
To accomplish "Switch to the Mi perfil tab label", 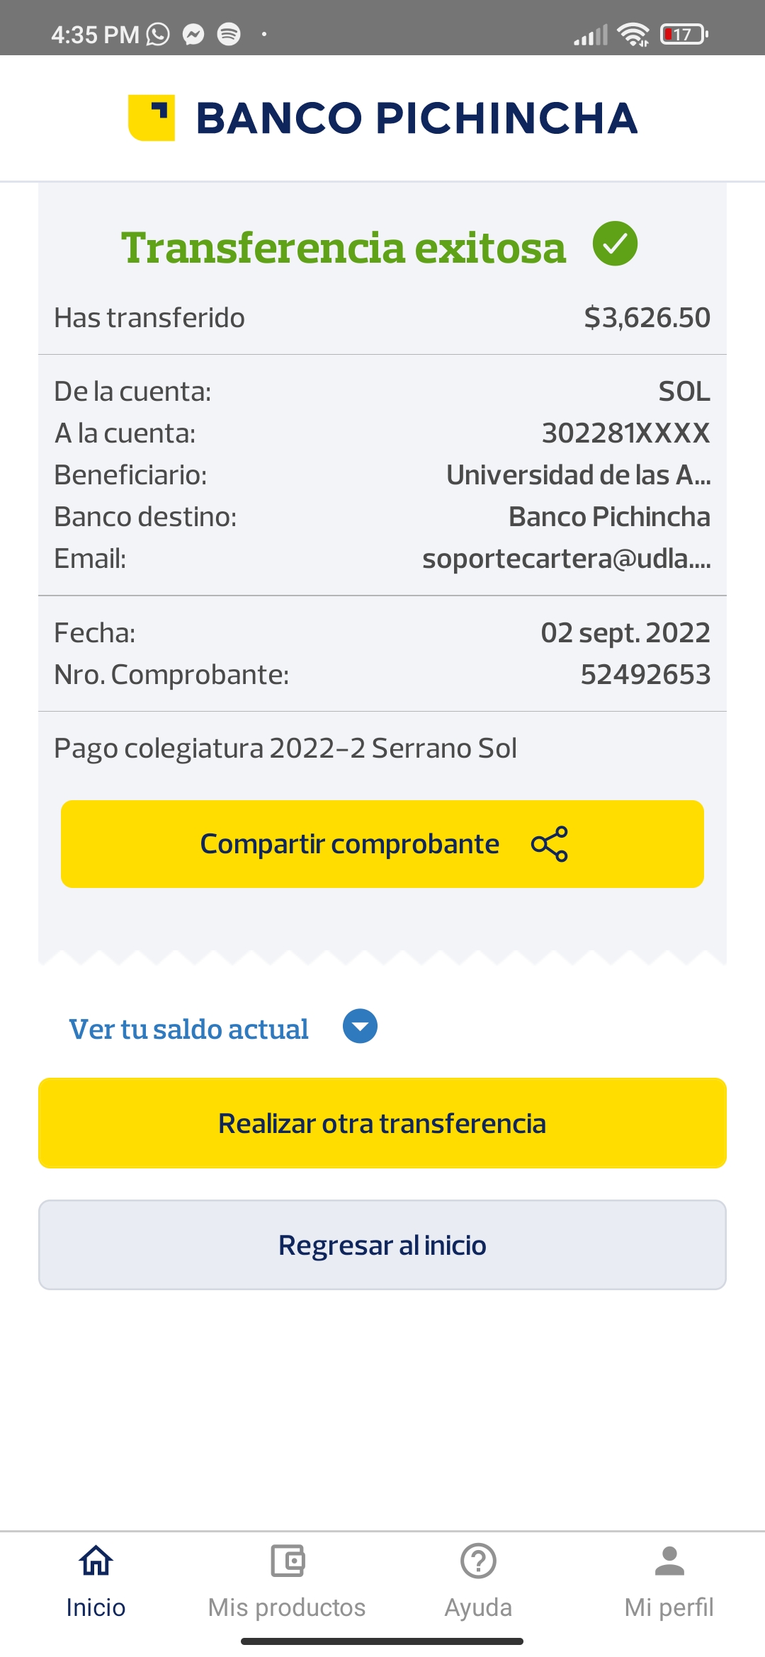I will point(669,1607).
